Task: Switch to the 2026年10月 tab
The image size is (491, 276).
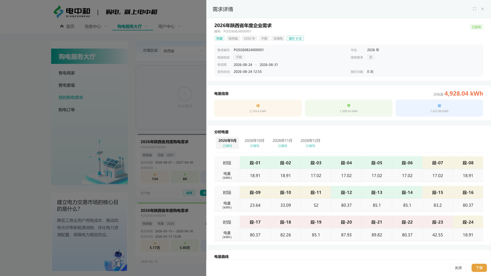Action: [x=254, y=143]
